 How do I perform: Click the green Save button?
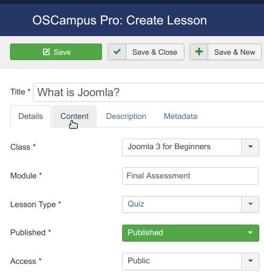click(56, 52)
